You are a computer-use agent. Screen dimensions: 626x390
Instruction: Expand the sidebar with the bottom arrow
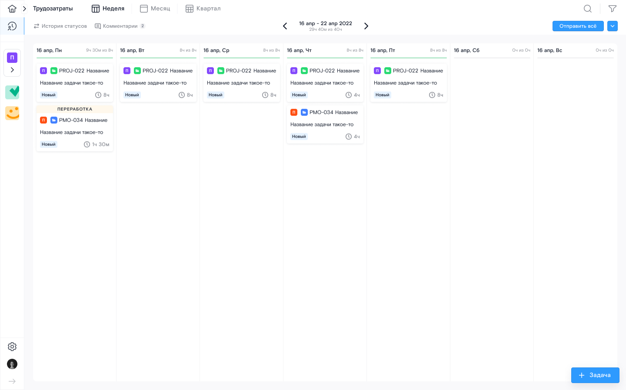click(x=12, y=381)
